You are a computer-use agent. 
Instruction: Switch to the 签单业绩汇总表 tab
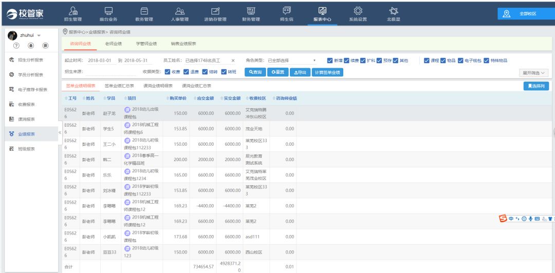pyautogui.click(x=119, y=86)
